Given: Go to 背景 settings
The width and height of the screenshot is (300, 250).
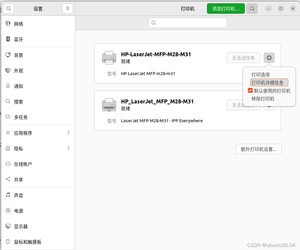Looking at the screenshot, I should pyautogui.click(x=38, y=55).
